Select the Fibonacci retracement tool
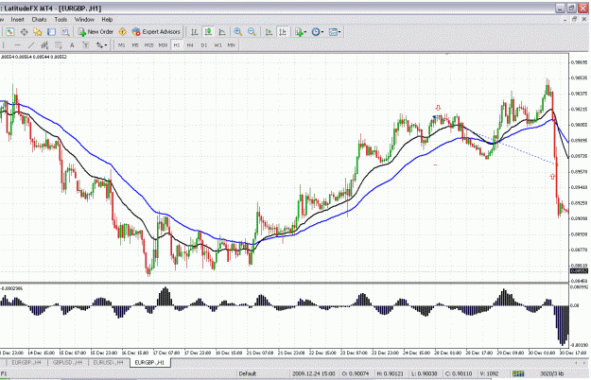 [x=58, y=45]
